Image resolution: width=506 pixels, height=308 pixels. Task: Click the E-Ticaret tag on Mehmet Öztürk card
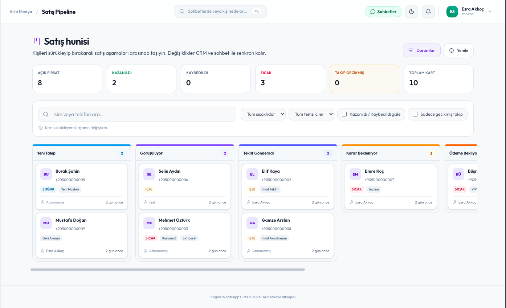pyautogui.click(x=189, y=238)
